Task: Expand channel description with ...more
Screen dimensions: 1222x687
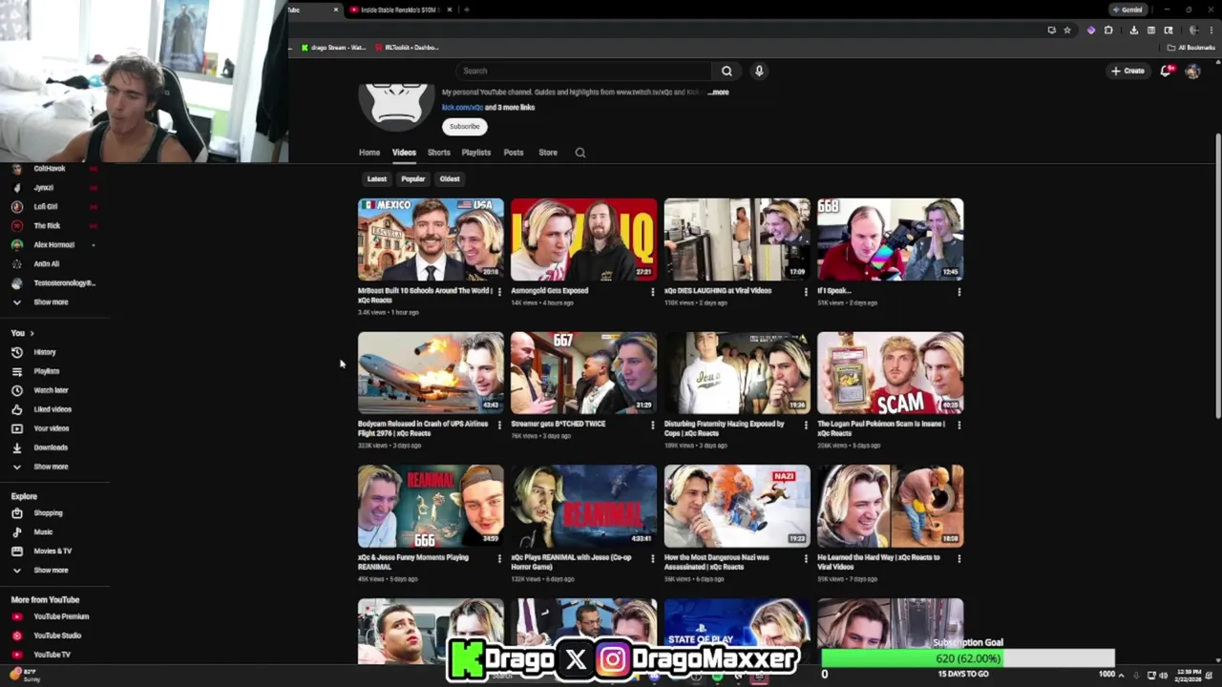Action: coord(718,93)
